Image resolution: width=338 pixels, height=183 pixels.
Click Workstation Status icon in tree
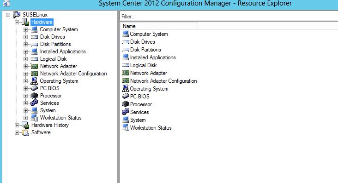pos(34,118)
